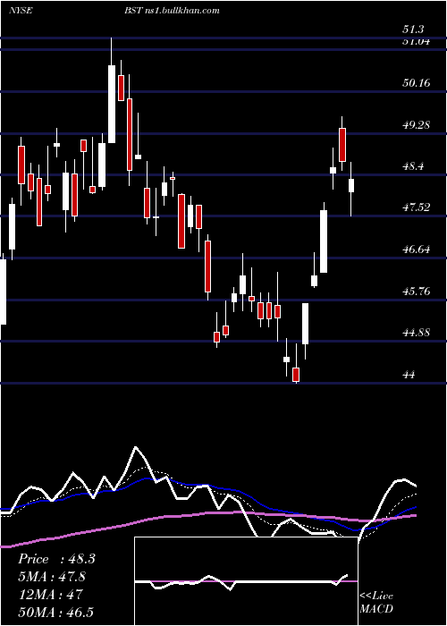
Task: Click the 5MA : 47.8 readout
Action: pos(52,577)
